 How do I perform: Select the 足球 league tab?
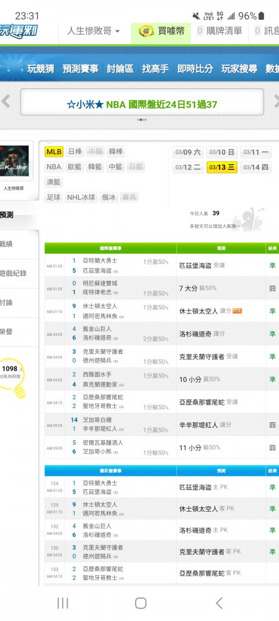[x=54, y=197]
